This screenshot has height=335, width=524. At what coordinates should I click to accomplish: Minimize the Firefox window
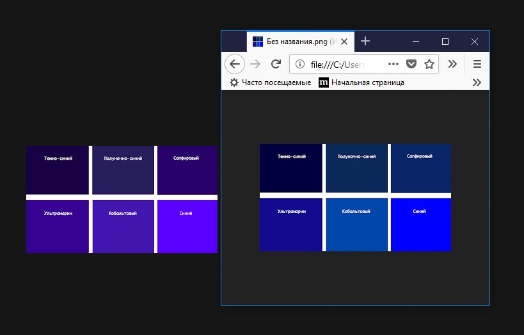coord(416,42)
